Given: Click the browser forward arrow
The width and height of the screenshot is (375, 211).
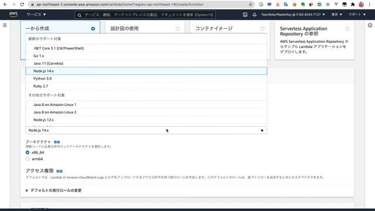Looking at the screenshot, I should [13, 4].
